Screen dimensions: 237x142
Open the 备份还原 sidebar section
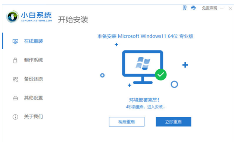[x=28, y=79]
